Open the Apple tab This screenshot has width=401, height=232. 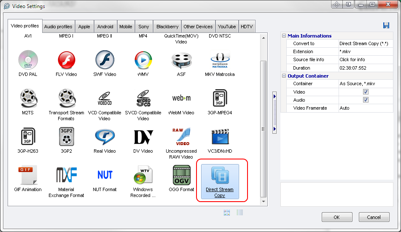(x=84, y=27)
